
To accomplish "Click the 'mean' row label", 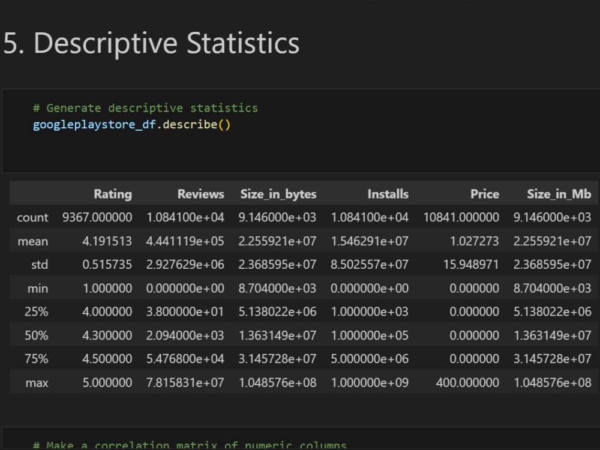I will [33, 241].
